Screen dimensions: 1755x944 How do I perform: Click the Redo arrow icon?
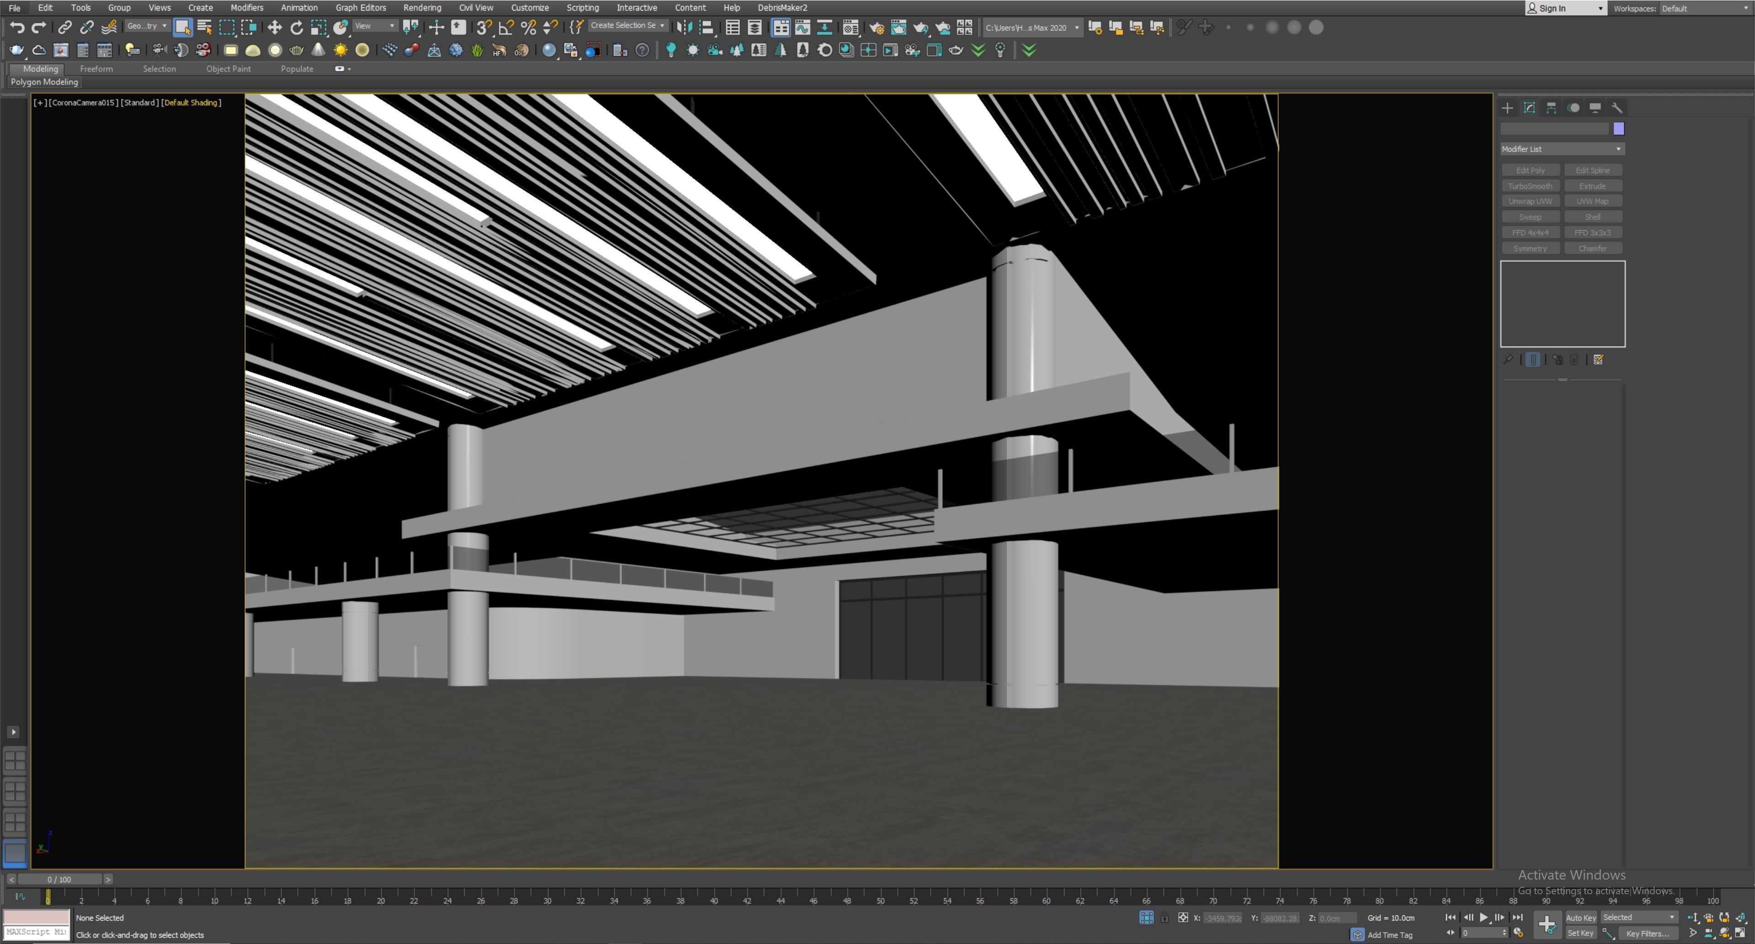39,27
